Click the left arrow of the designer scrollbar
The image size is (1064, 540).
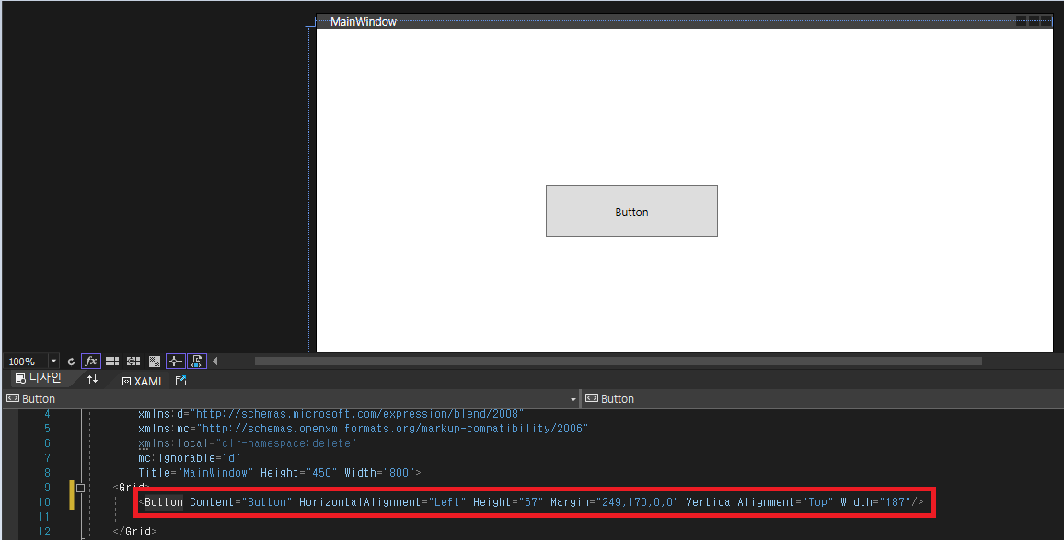(x=215, y=361)
